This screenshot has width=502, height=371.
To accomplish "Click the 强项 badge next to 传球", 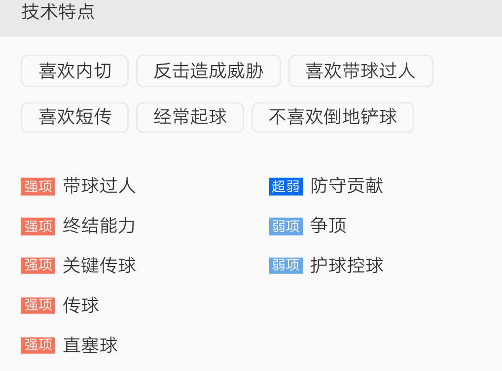I will pos(37,305).
